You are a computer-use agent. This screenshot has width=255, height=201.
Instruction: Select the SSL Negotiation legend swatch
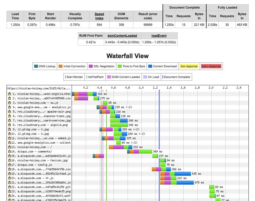pos(91,66)
